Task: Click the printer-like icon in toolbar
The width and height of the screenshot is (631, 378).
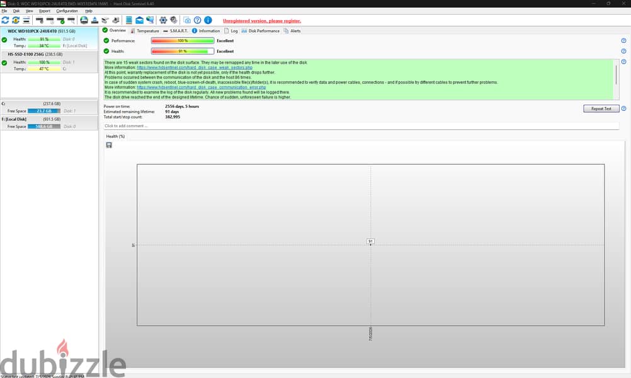Action: coord(116,20)
